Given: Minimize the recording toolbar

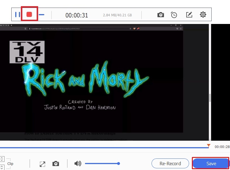Looking at the screenshot, I should [41, 15].
